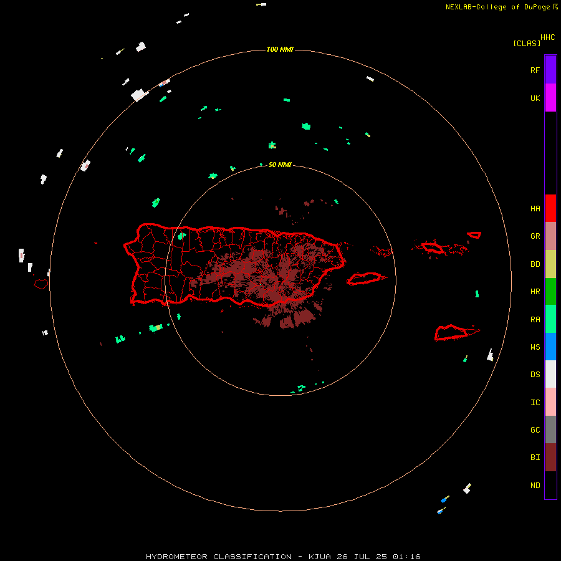Click the WS legend label

click(x=535, y=347)
